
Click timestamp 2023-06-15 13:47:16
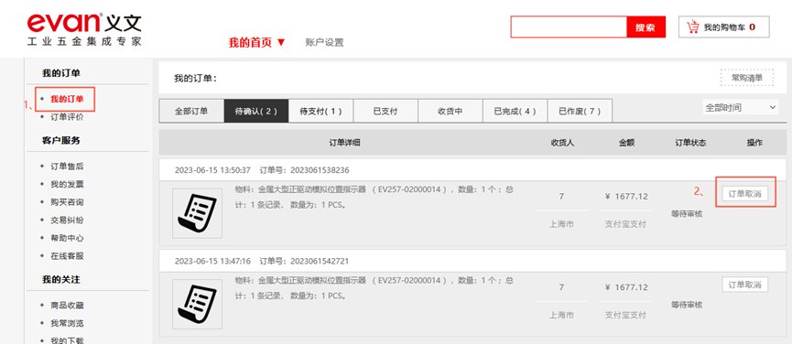[x=212, y=262]
